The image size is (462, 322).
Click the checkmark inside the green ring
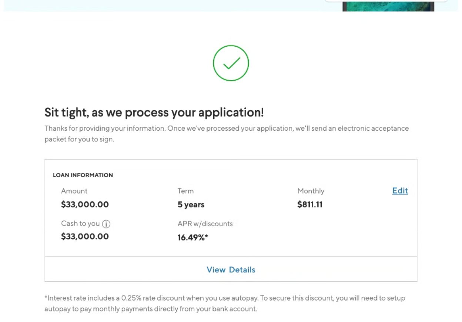[231, 64]
